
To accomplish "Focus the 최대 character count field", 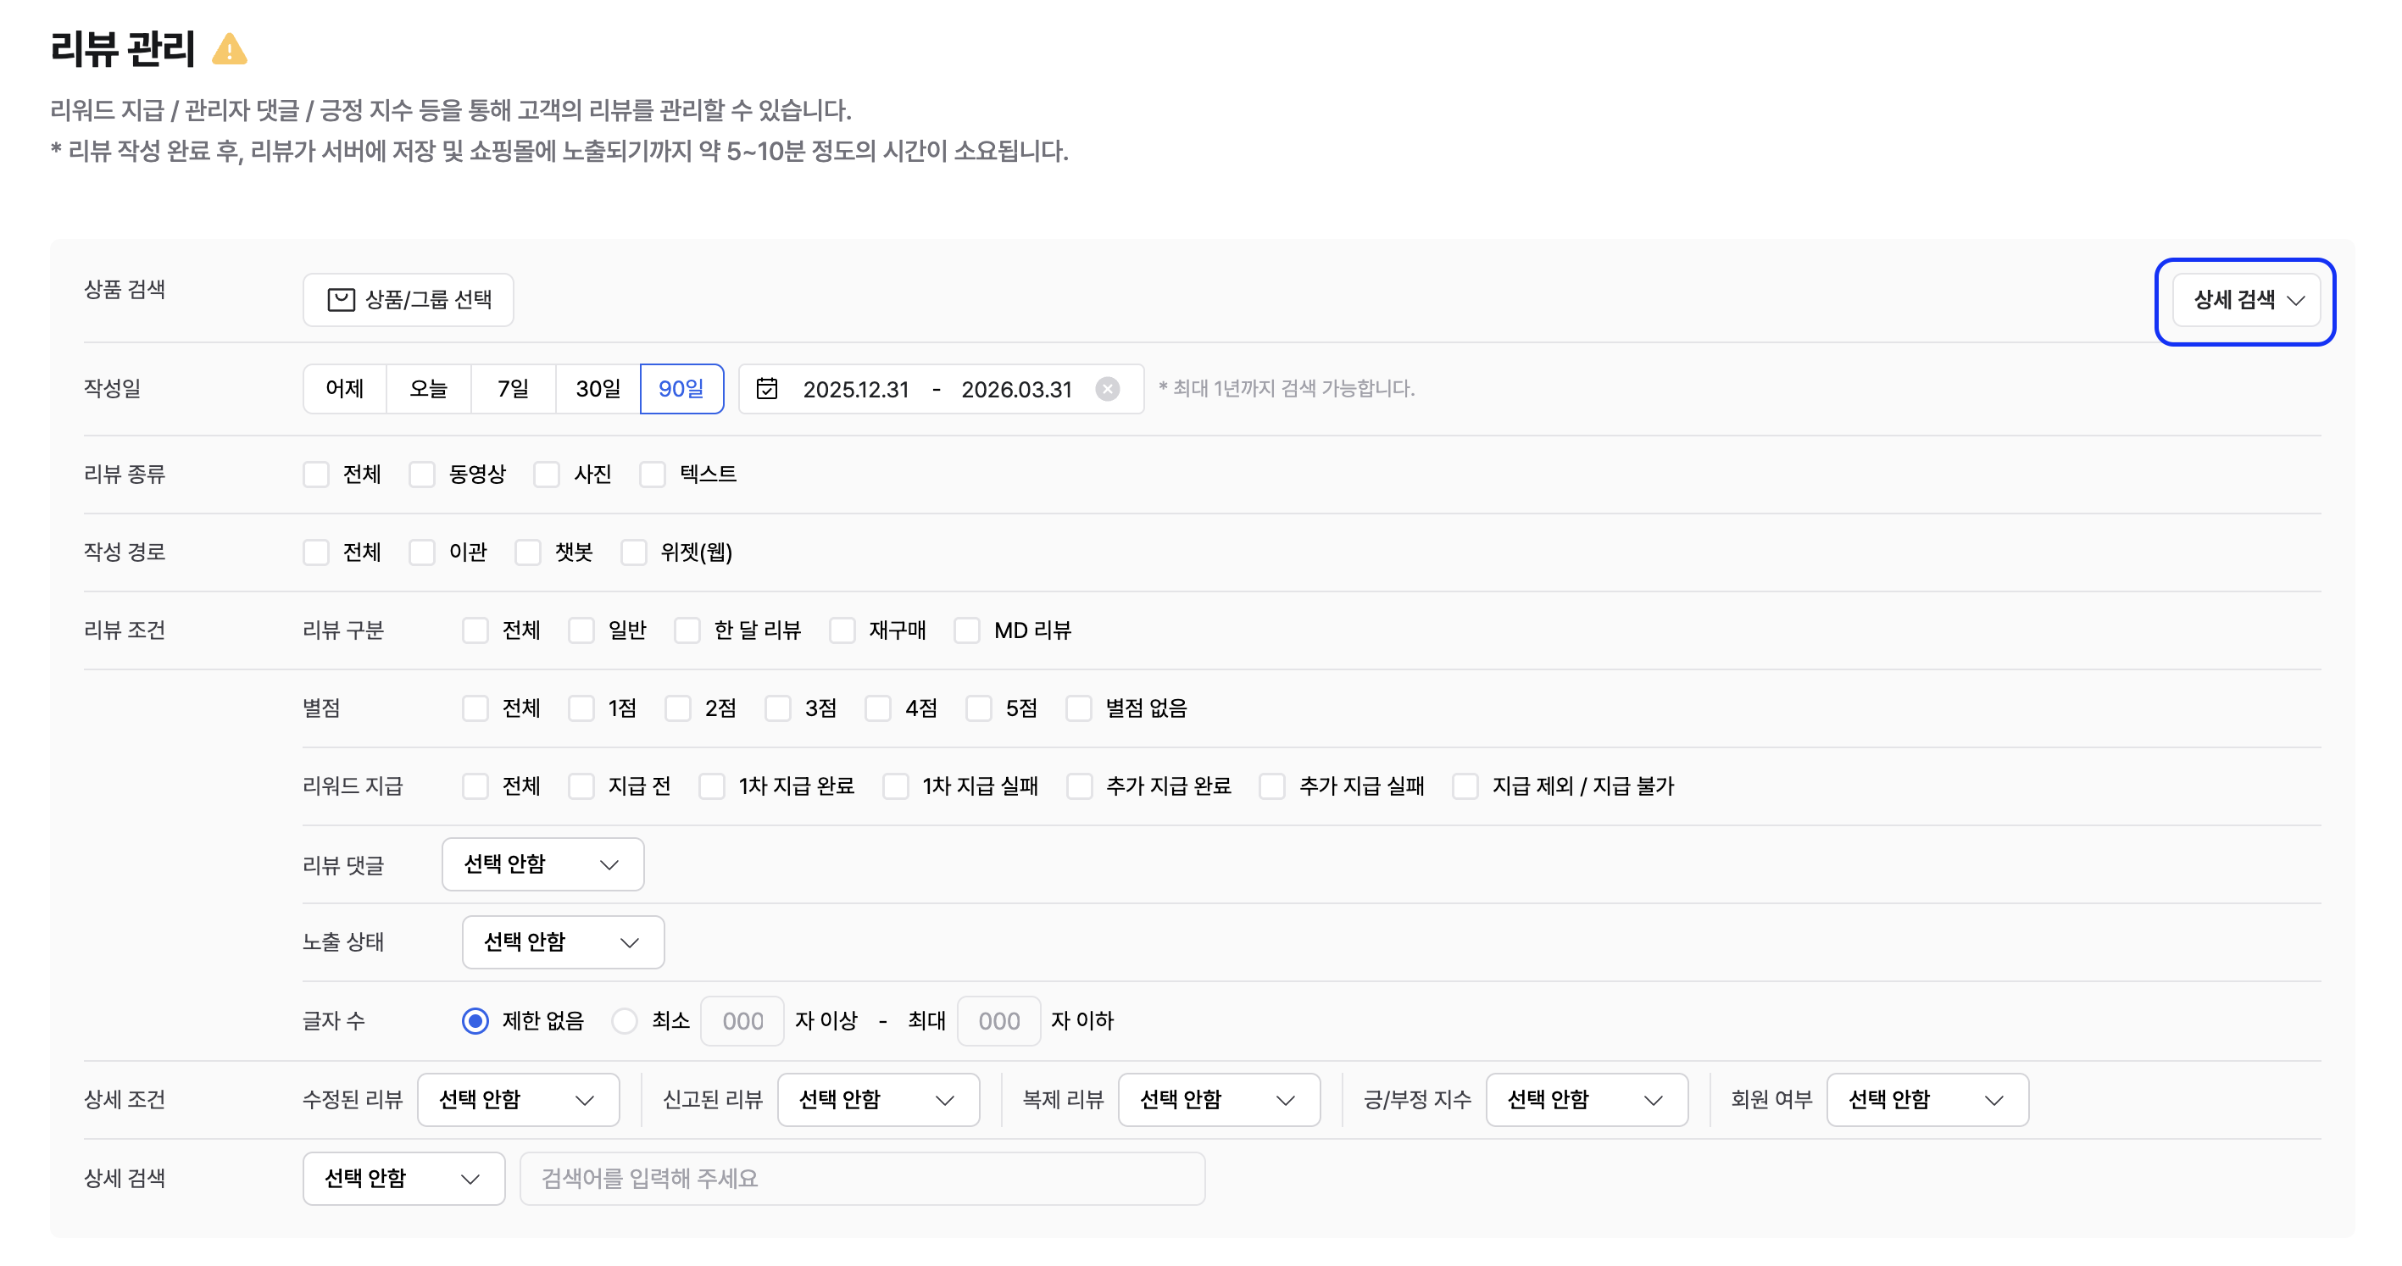I will pyautogui.click(x=998, y=1022).
